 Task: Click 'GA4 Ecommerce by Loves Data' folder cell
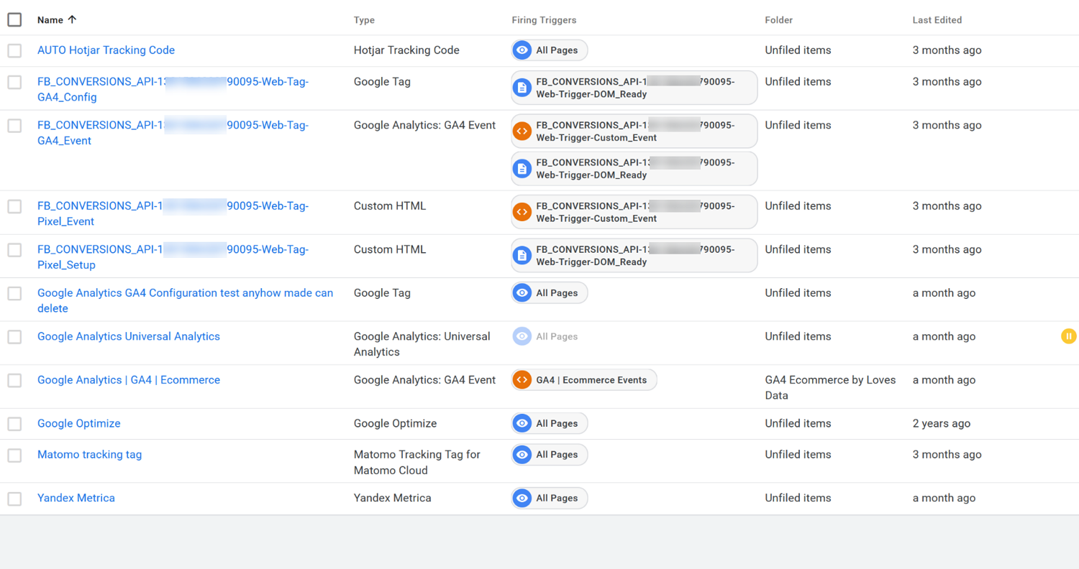(x=830, y=387)
